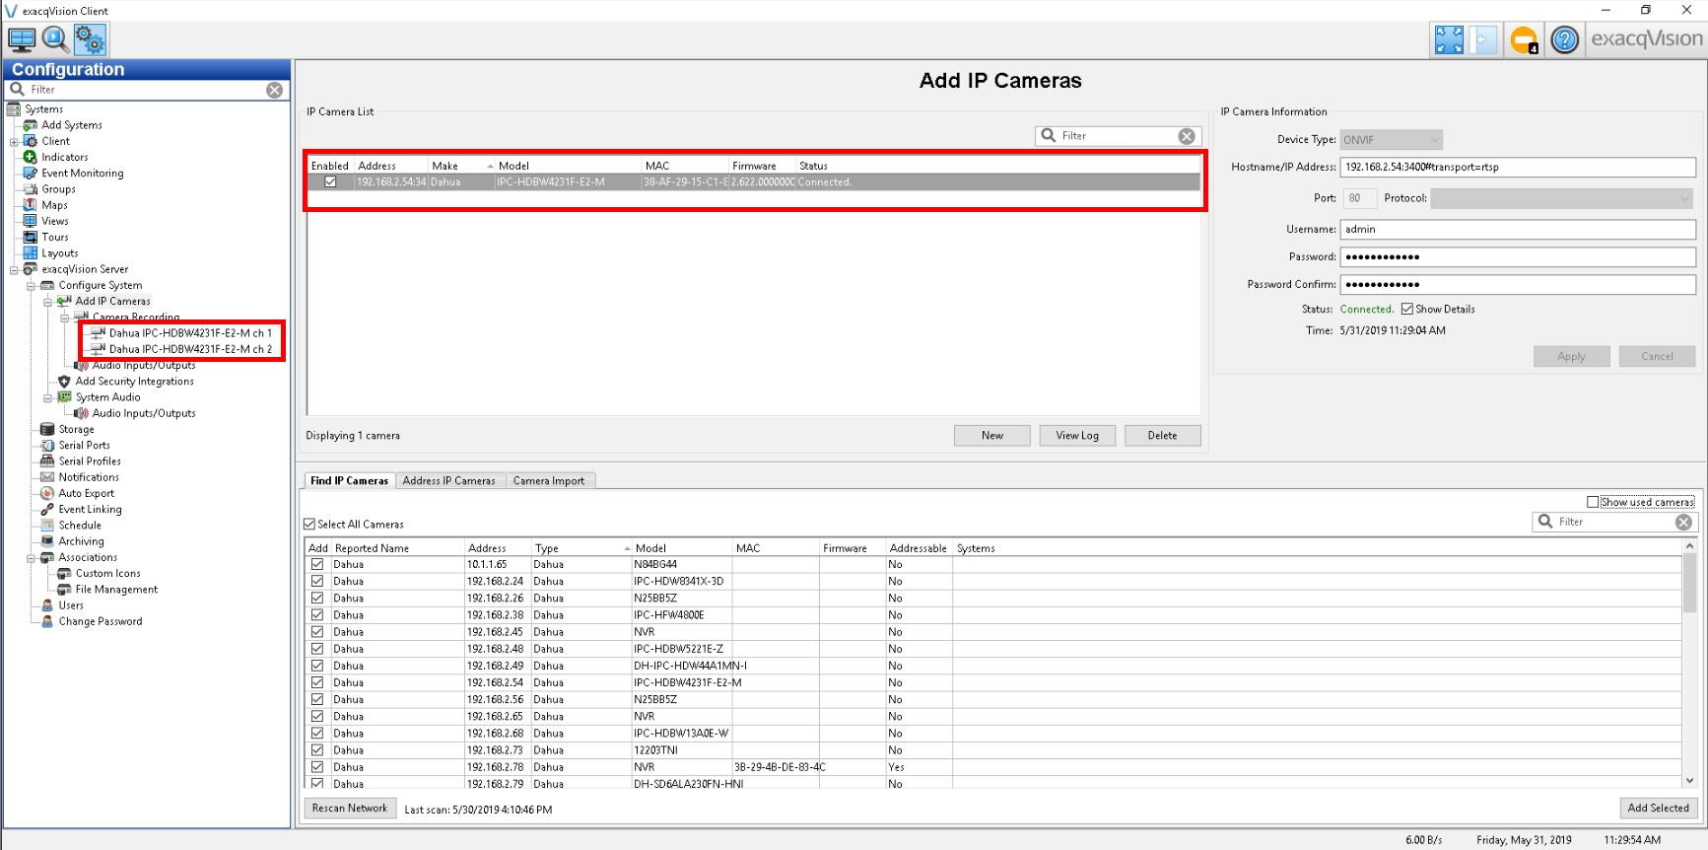Toggle Enabled checkbox for camera 192.168.2.54
The height and width of the screenshot is (850, 1708).
[330, 182]
